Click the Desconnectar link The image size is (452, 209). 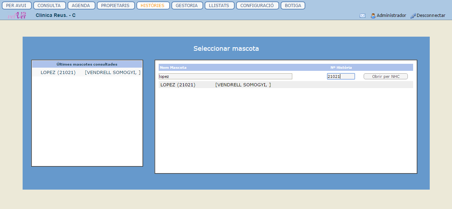point(431,16)
